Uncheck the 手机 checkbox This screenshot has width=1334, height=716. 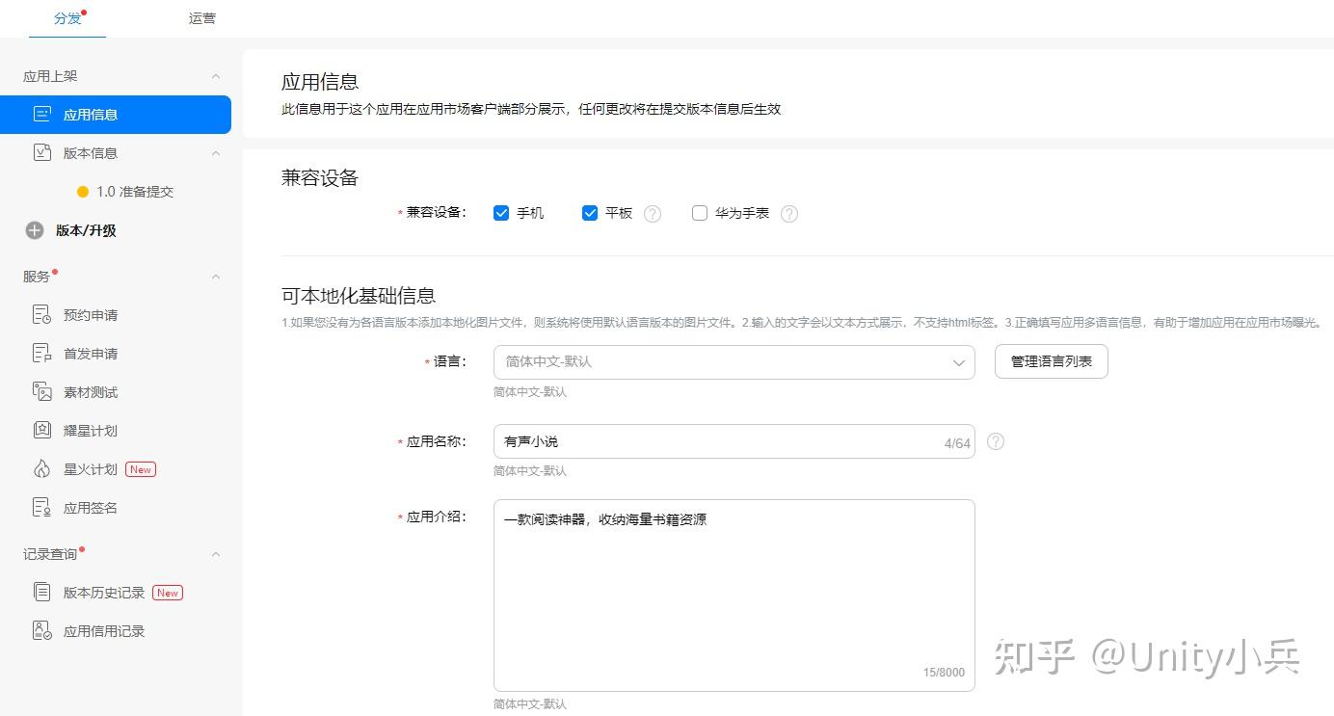coord(501,213)
